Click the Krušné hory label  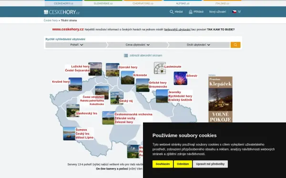click(61, 82)
